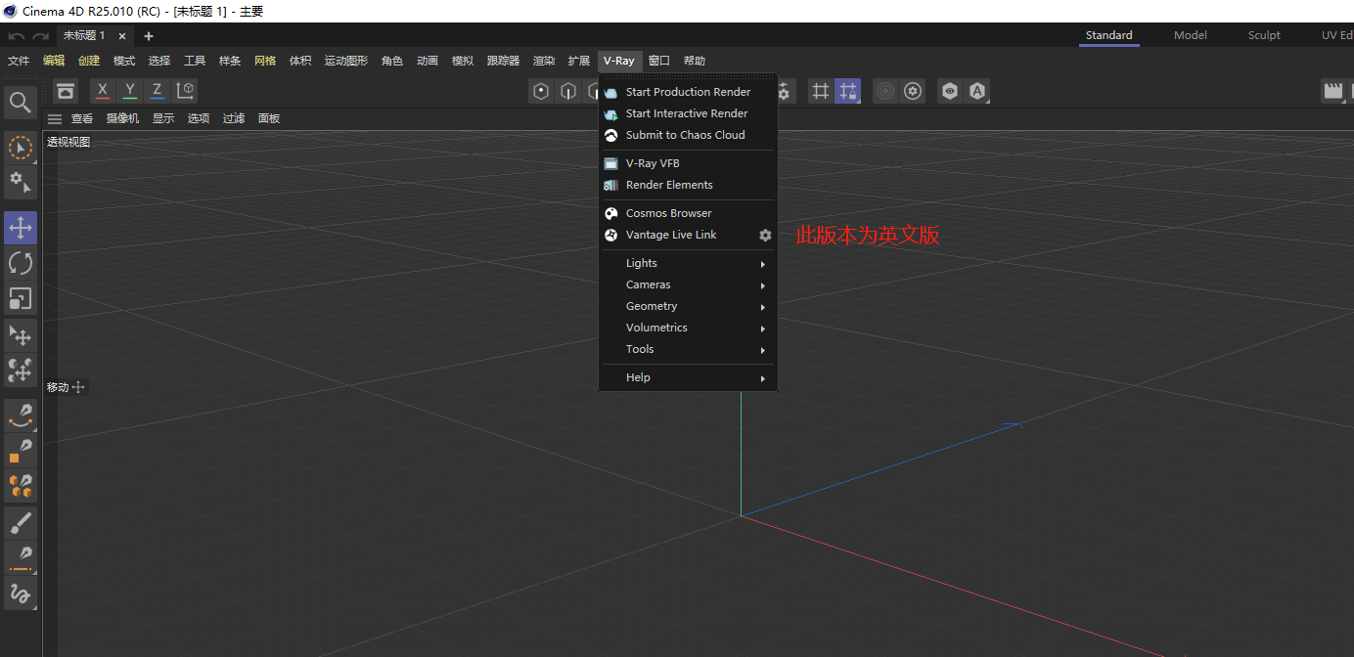Click the Render Elements icon entry
The width and height of the screenshot is (1354, 657).
[x=669, y=185]
